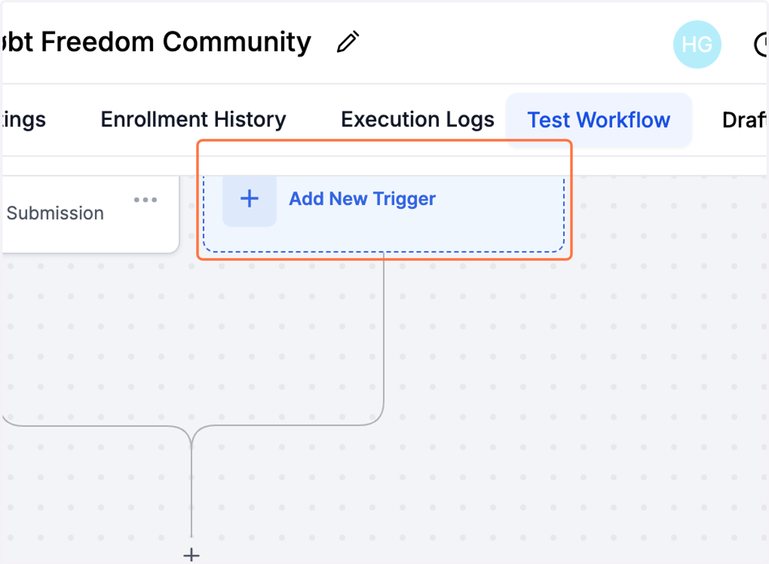Open the HG user avatar
The height and width of the screenshot is (564, 769).
(x=697, y=44)
